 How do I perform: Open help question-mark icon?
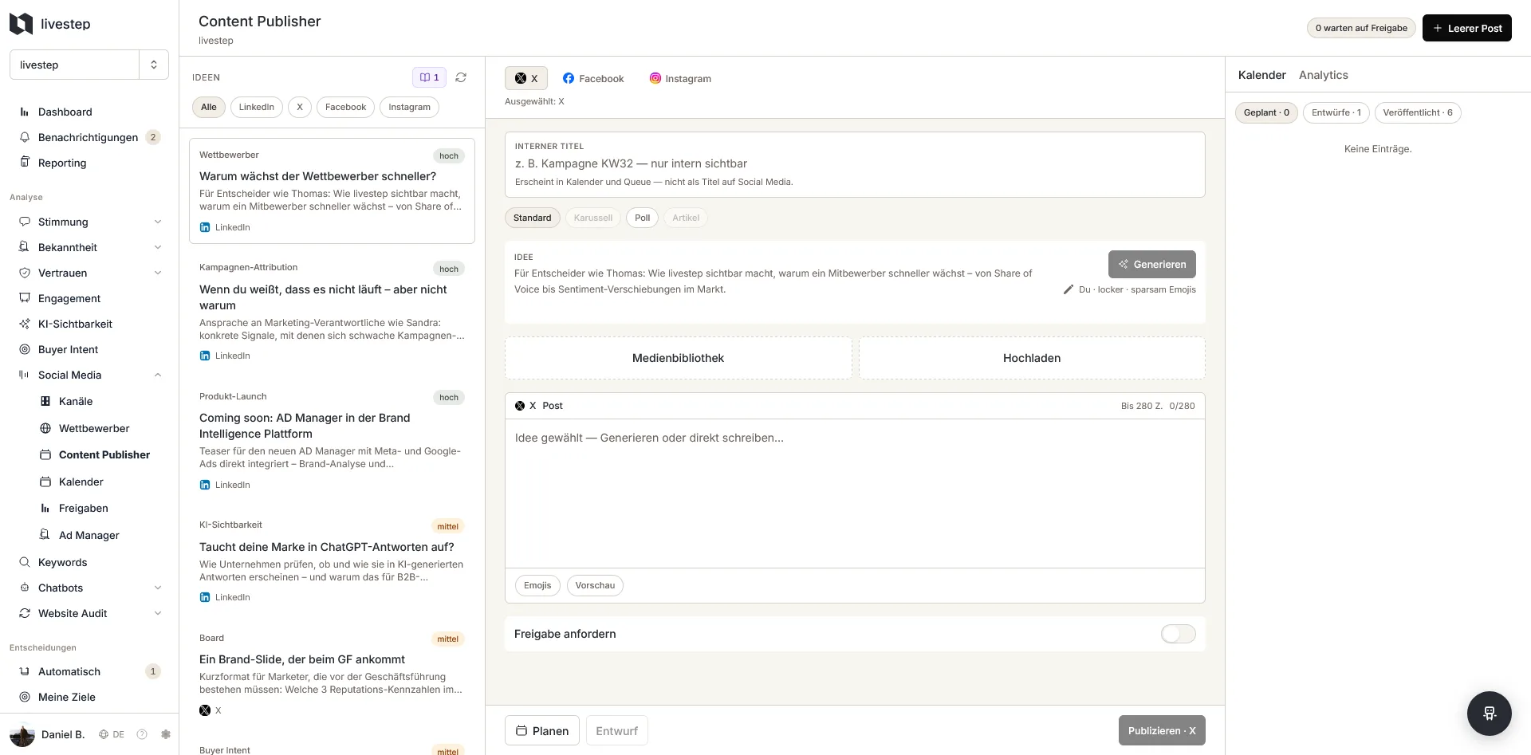(x=142, y=734)
